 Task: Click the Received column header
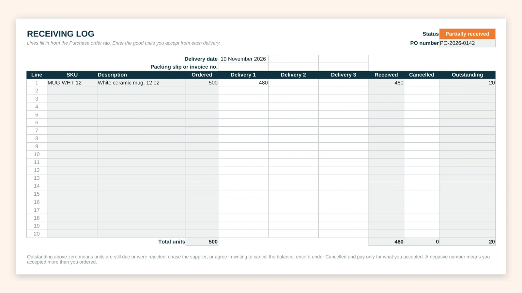coord(386,75)
